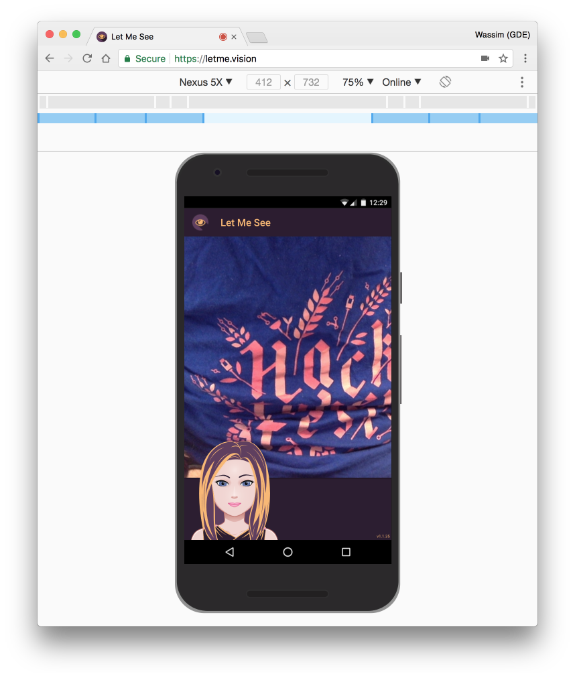Click the browser forward arrow
Image resolution: width=575 pixels, height=680 pixels.
coord(68,58)
